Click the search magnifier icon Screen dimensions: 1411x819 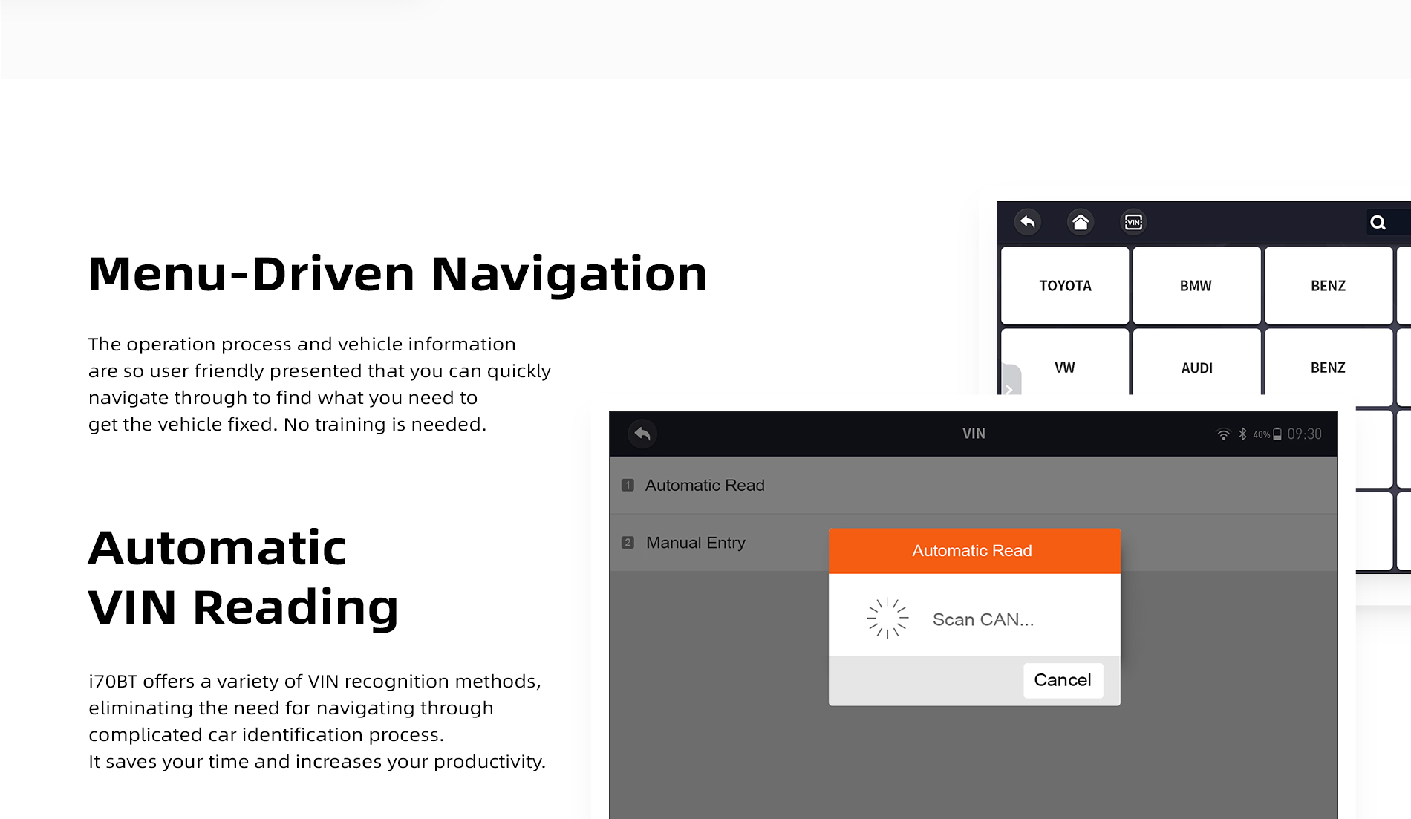pyautogui.click(x=1378, y=223)
